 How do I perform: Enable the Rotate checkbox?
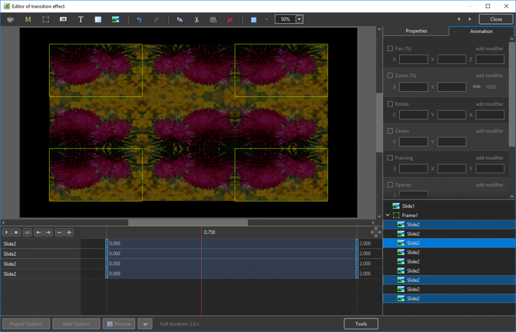(x=390, y=104)
